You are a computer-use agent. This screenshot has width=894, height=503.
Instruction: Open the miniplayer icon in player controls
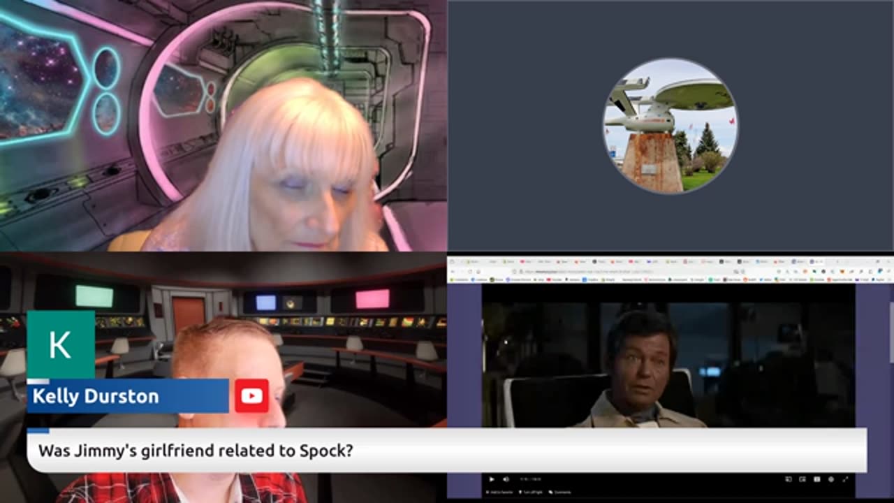coord(803,479)
